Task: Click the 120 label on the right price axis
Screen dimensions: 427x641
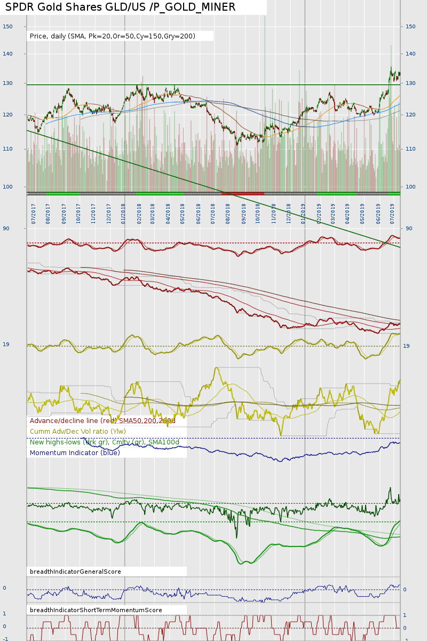Action: point(411,115)
